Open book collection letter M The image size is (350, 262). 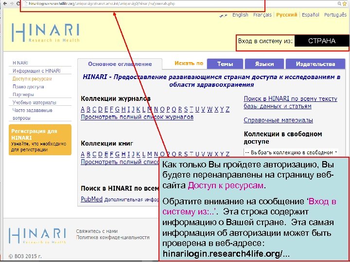click(150, 154)
